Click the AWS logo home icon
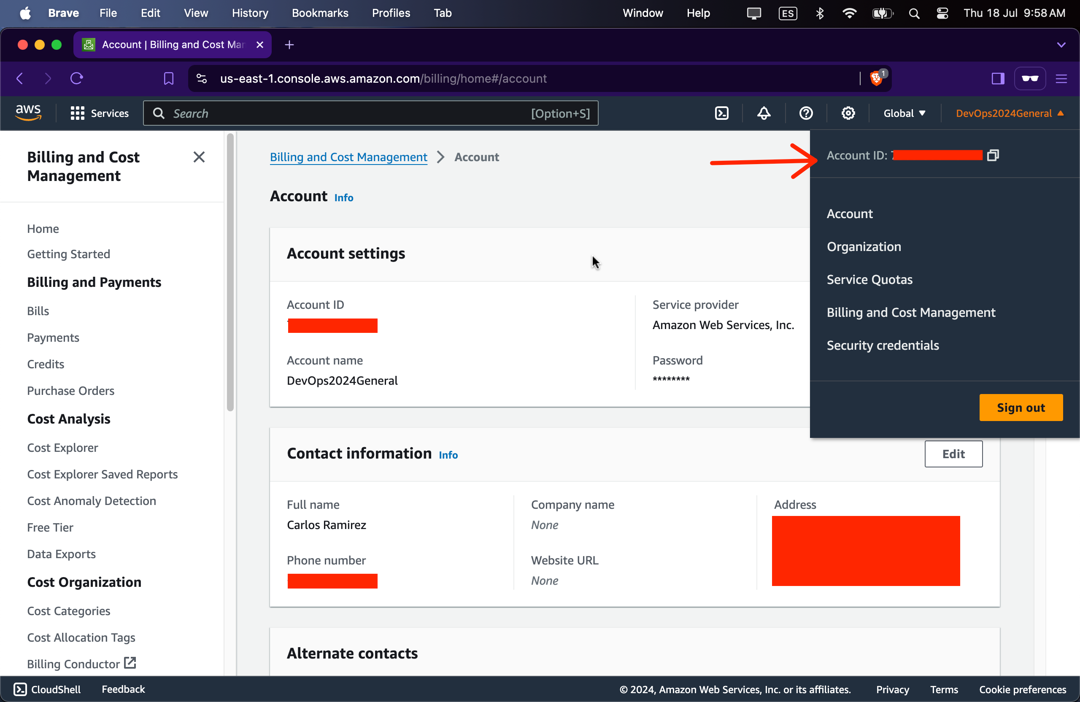The width and height of the screenshot is (1080, 702). point(28,112)
